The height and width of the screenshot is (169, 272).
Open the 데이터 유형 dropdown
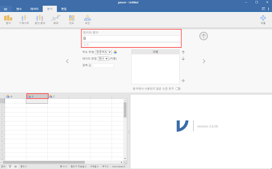point(103,59)
